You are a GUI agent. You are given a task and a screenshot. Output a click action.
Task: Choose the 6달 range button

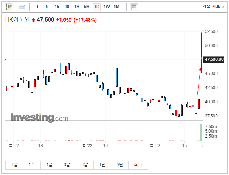85,165
